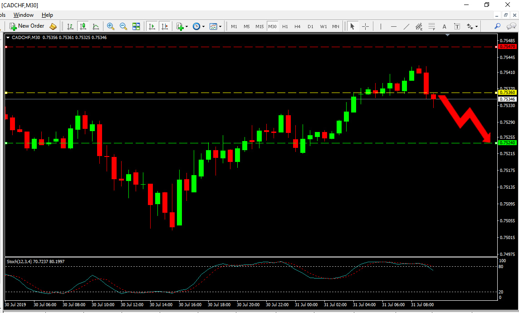Screen dimensions: 519x313
Task: Select the trendline drawing tool
Action: click(x=406, y=26)
